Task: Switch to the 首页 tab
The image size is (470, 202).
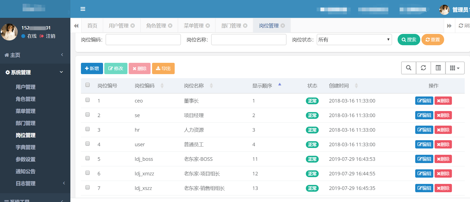Action: tap(92, 26)
